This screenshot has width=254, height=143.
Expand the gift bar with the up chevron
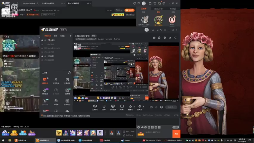tap(105, 133)
